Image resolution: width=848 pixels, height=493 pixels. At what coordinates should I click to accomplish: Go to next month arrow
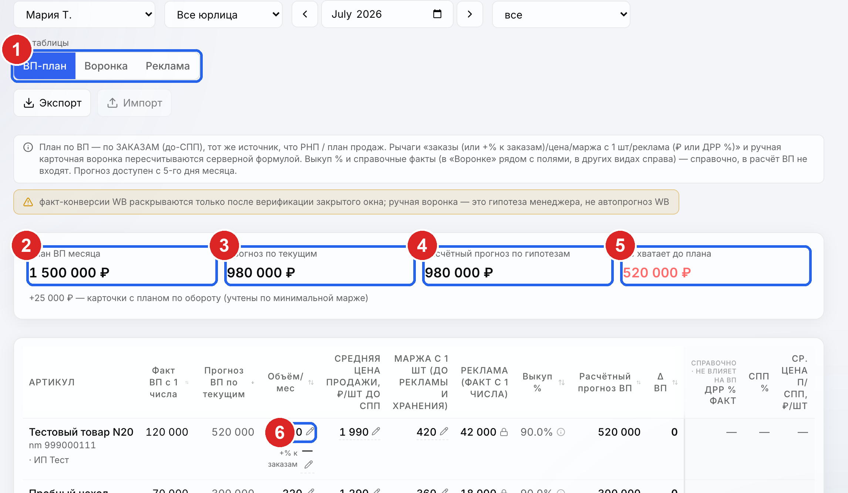pos(470,14)
